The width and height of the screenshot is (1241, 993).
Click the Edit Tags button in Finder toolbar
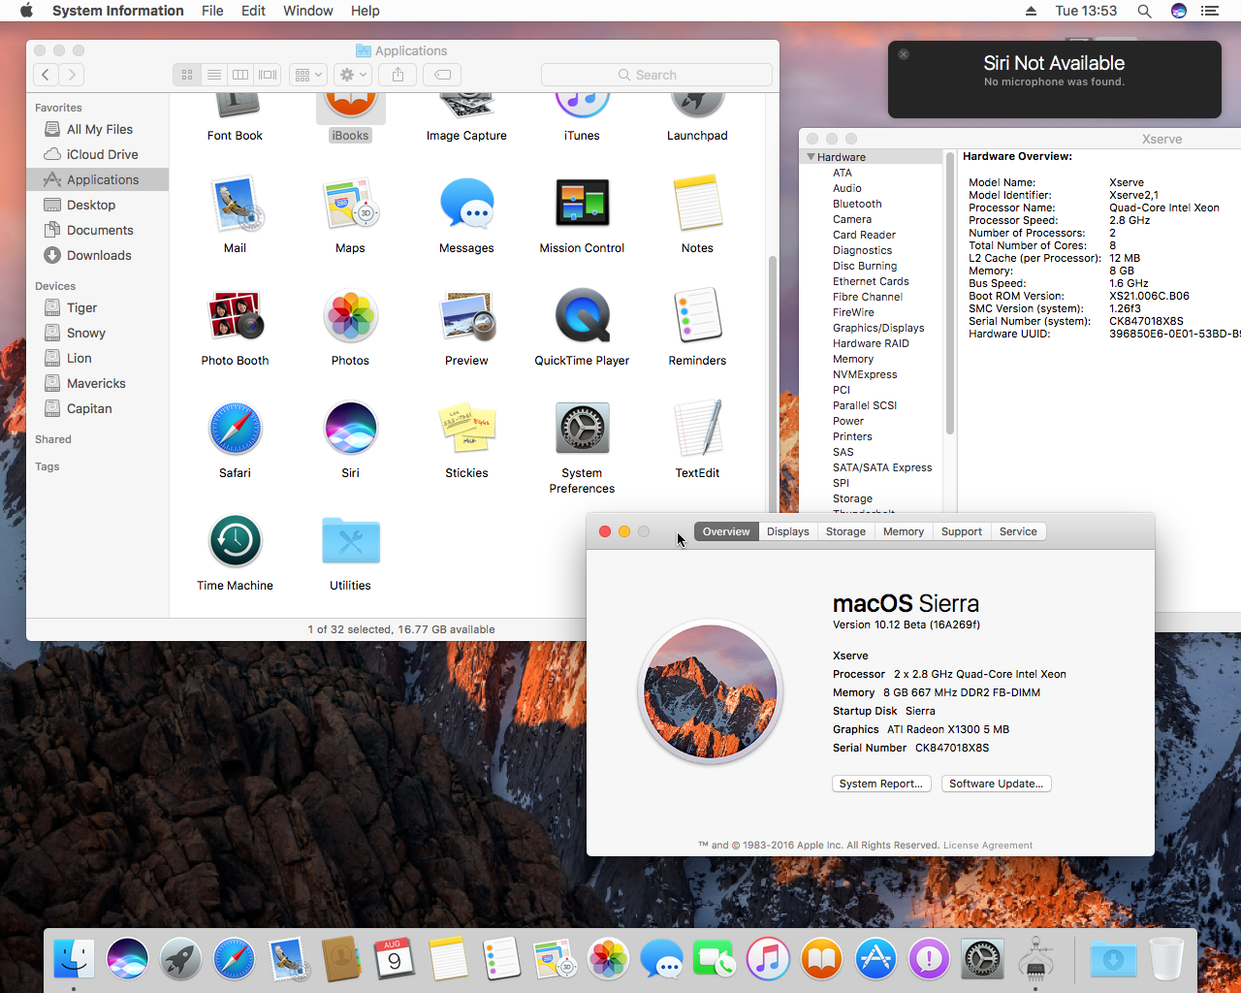click(x=442, y=75)
